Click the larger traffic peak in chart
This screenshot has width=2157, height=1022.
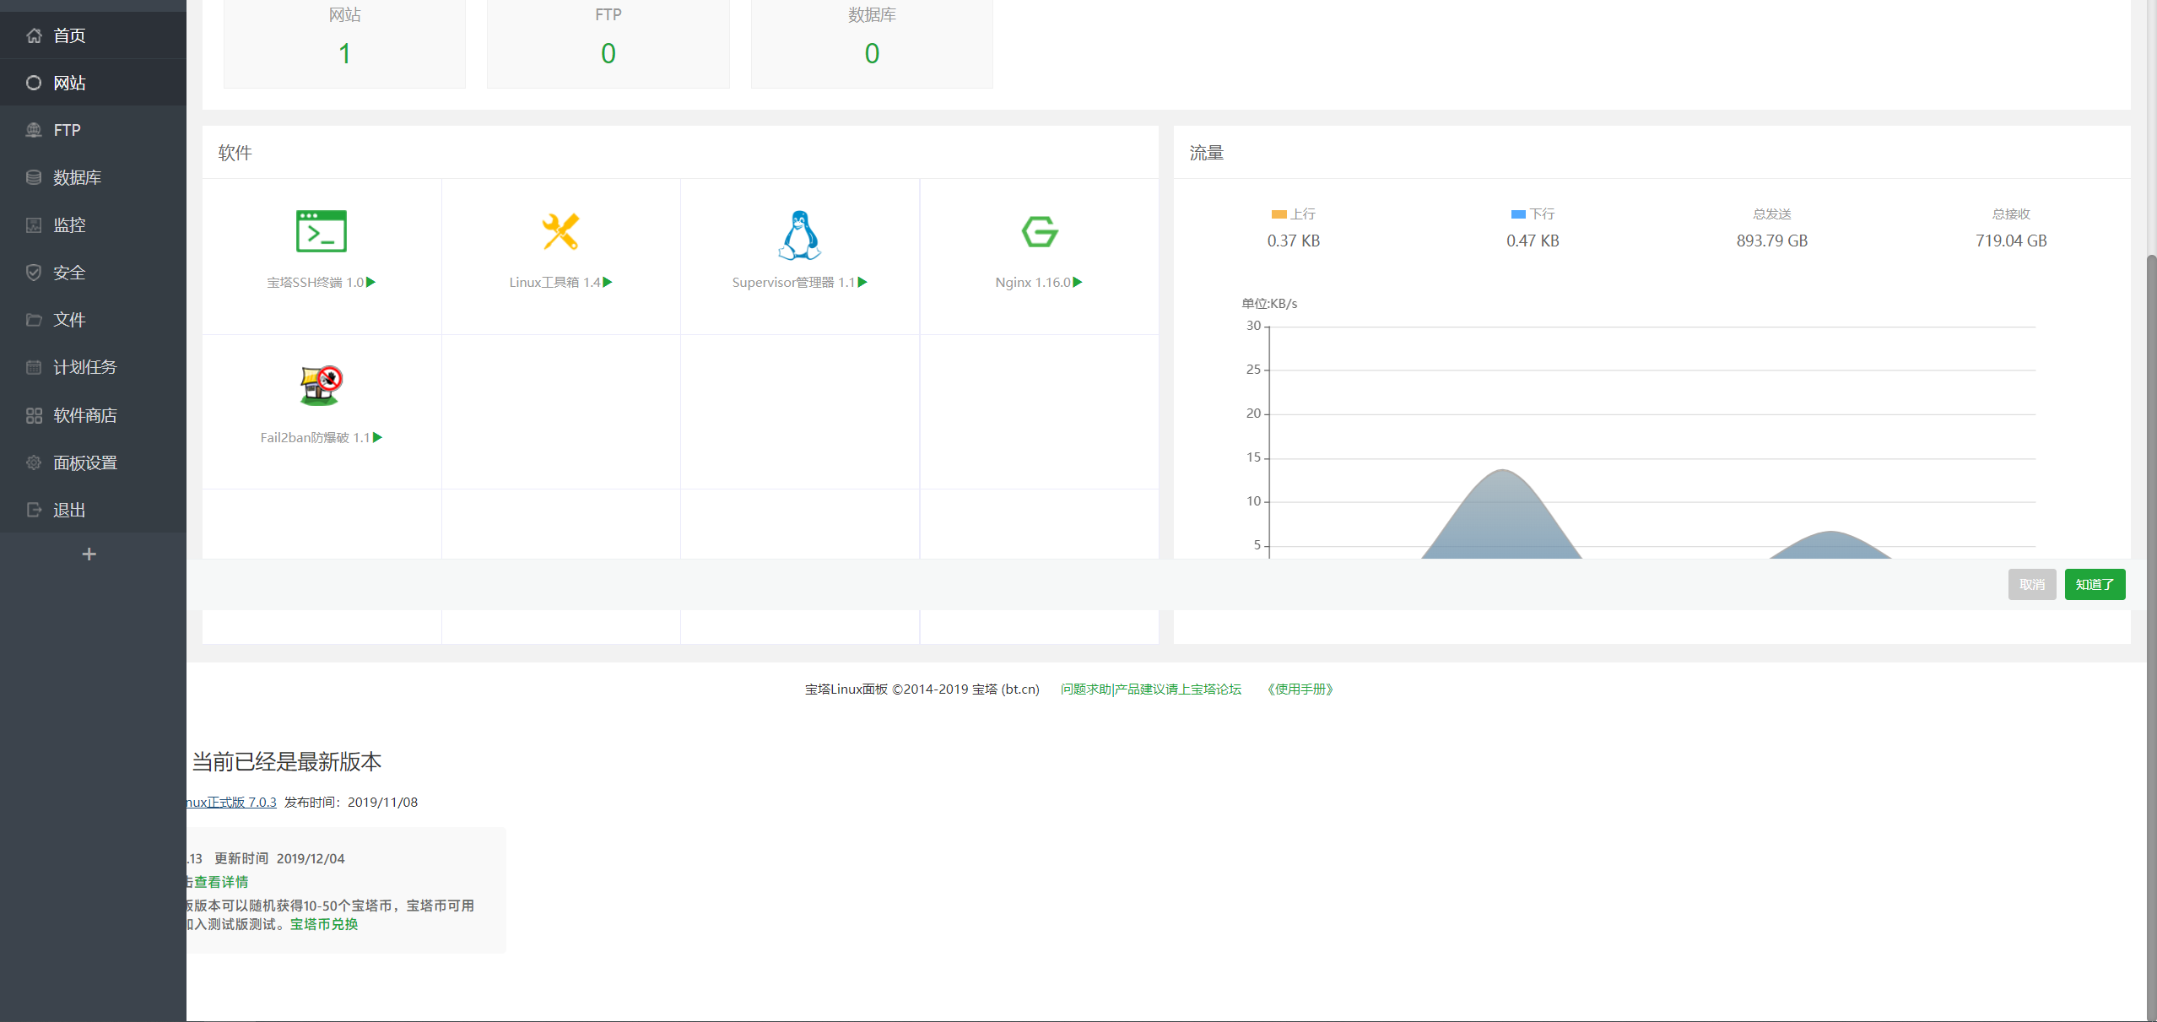(x=1502, y=515)
